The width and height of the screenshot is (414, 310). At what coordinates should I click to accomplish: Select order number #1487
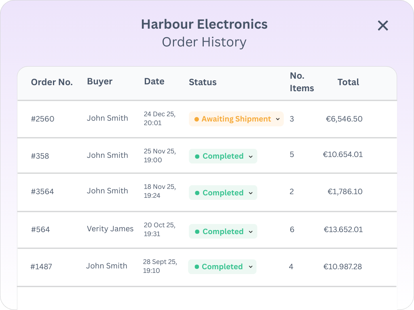[41, 267]
